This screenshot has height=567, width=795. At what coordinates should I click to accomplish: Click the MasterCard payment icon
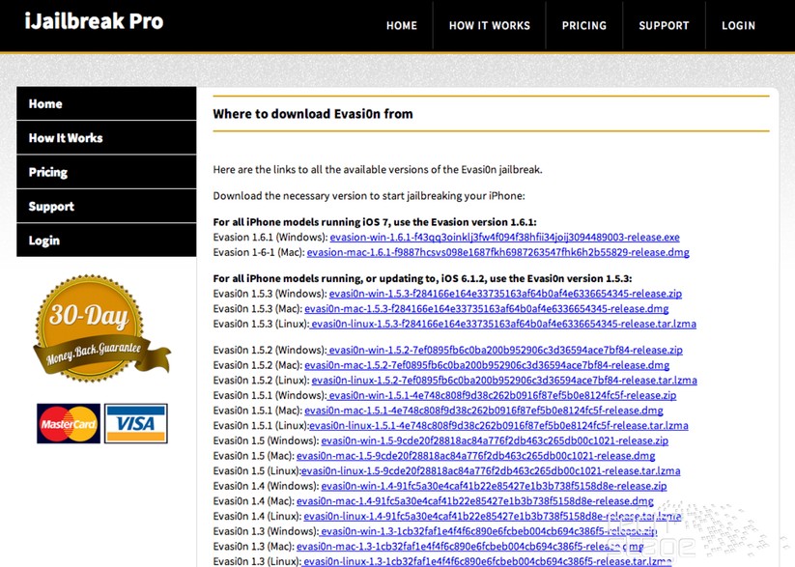[x=69, y=424]
